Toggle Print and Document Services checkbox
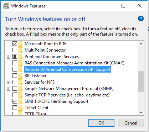 point(15,57)
